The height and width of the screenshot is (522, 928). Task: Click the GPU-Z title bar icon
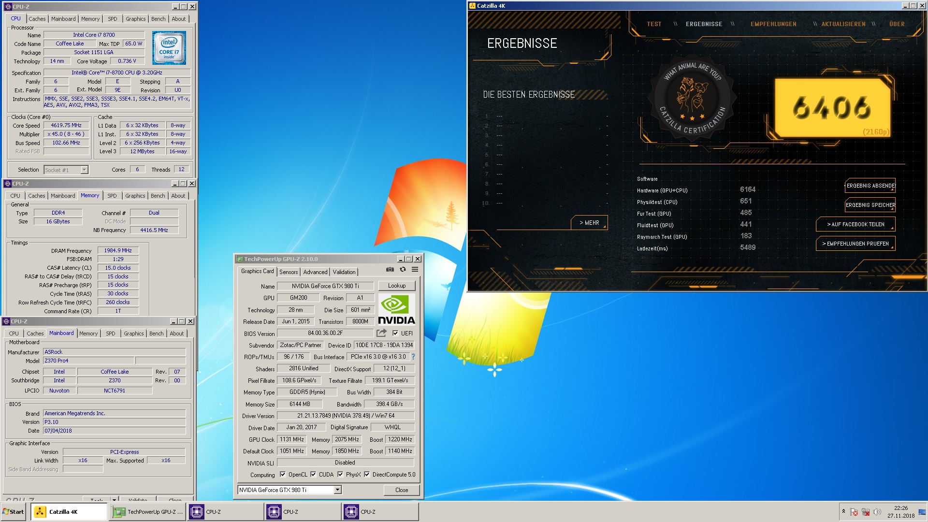[x=239, y=259]
